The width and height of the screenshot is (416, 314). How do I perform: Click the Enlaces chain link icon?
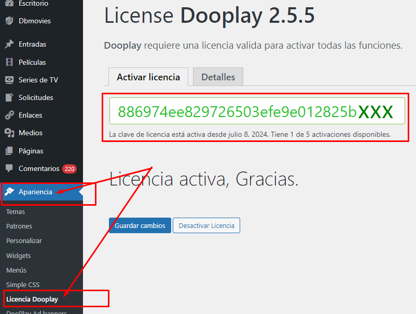(9, 115)
